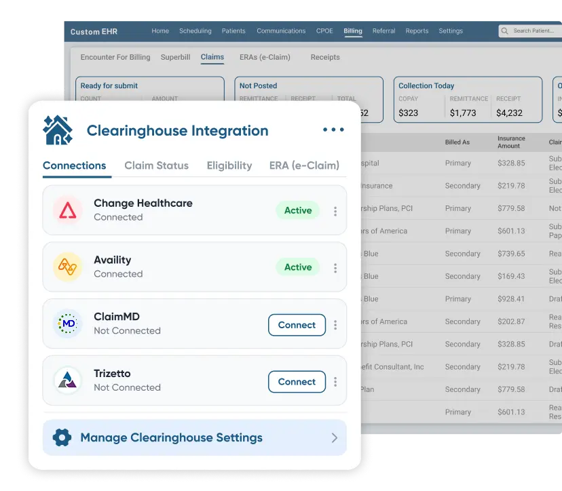Open Scheduling in Custom EHR navigation
Screen dimensions: 562x491
pos(195,31)
